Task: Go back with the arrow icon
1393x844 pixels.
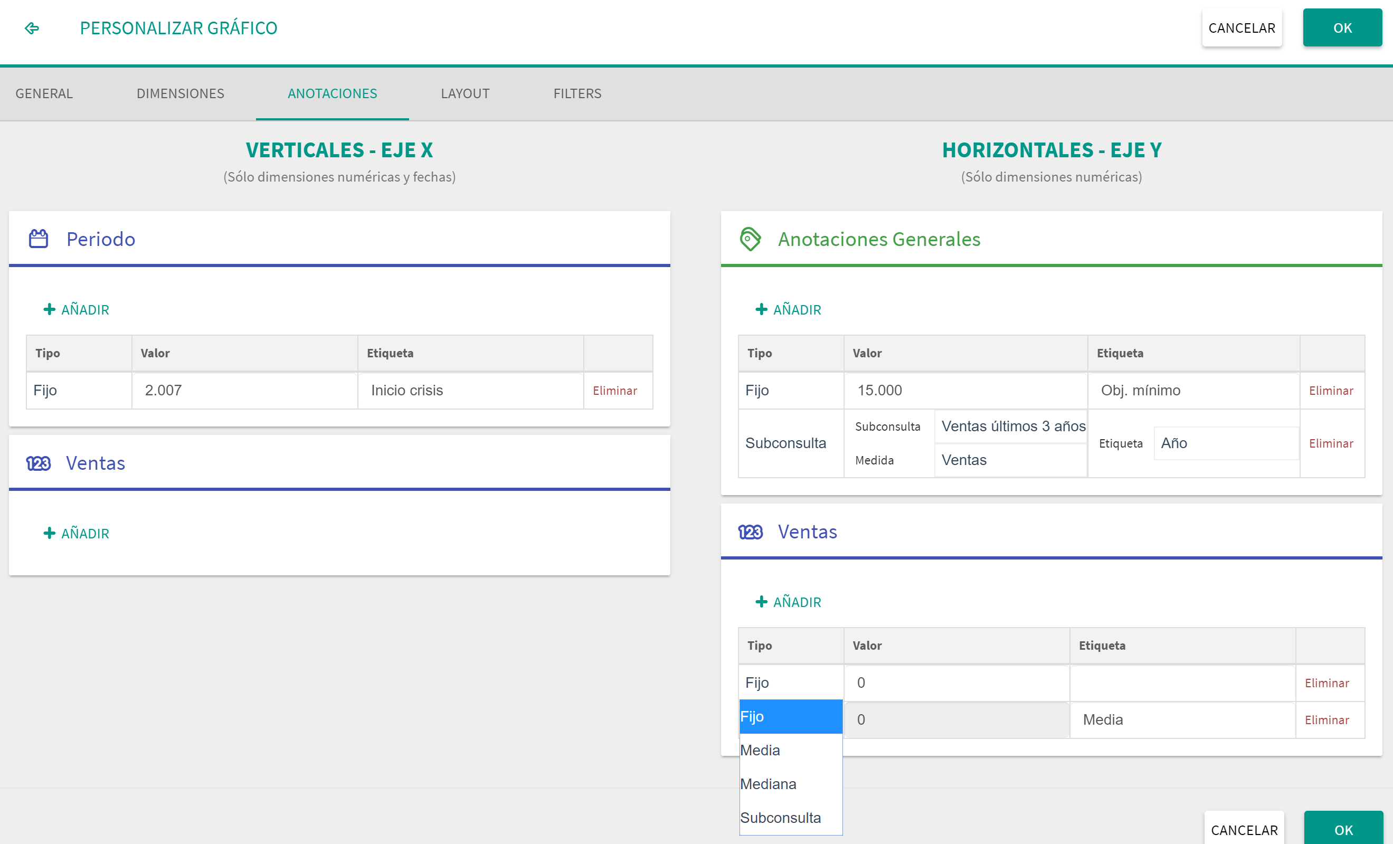Action: coord(32,27)
